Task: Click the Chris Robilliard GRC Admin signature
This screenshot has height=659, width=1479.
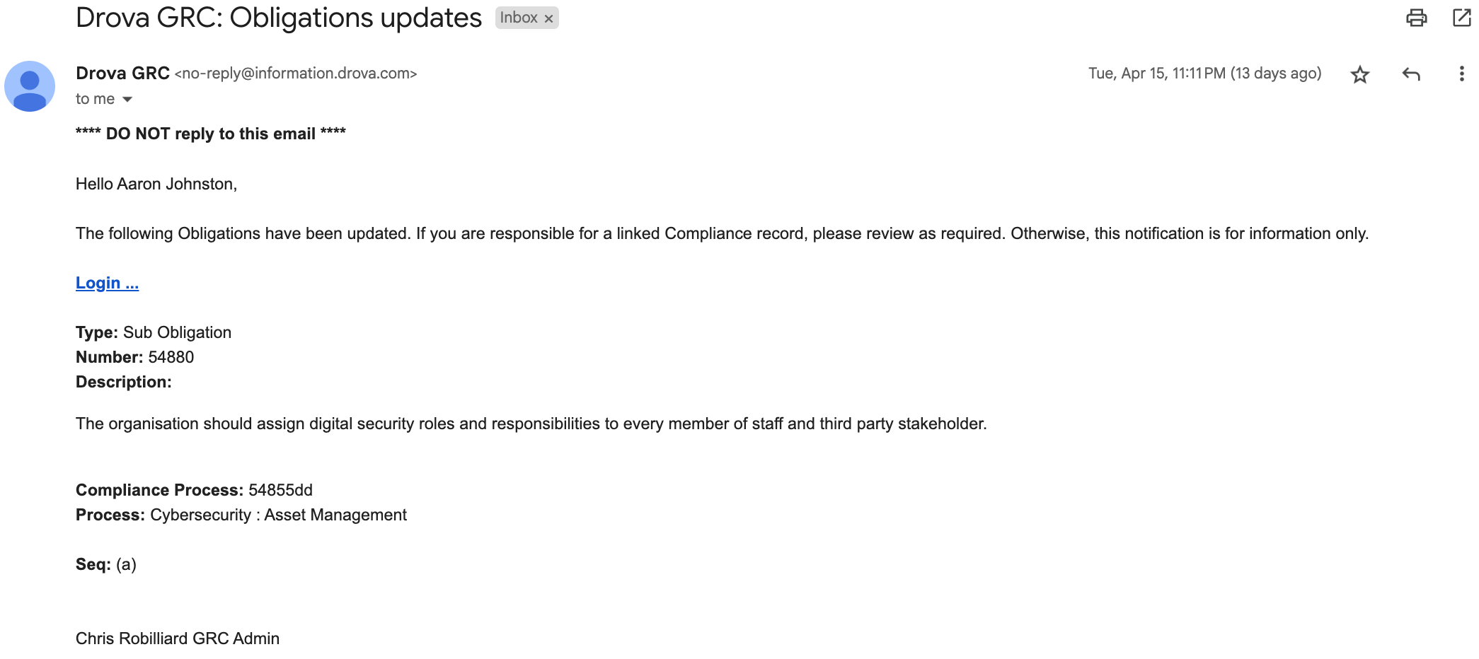Action: coord(178,638)
